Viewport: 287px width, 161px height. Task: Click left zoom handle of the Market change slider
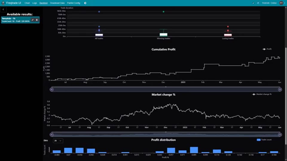pos(52,135)
